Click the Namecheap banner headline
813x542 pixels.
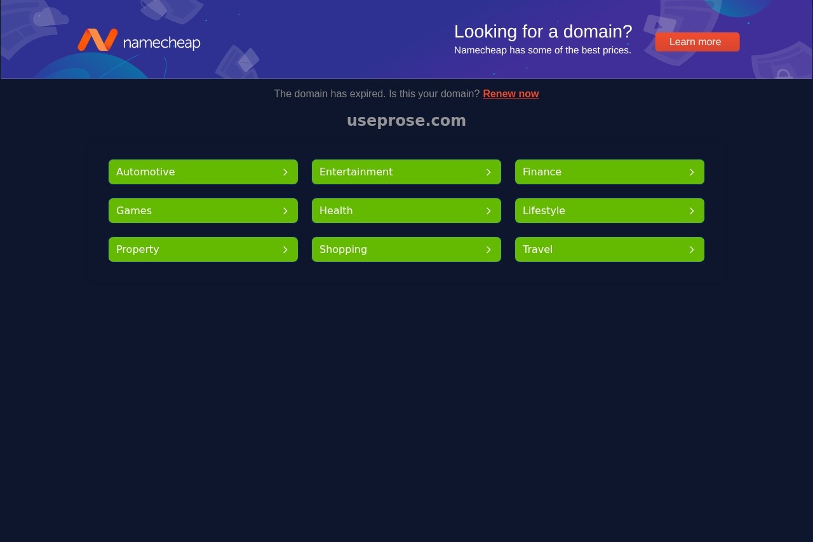[543, 31]
